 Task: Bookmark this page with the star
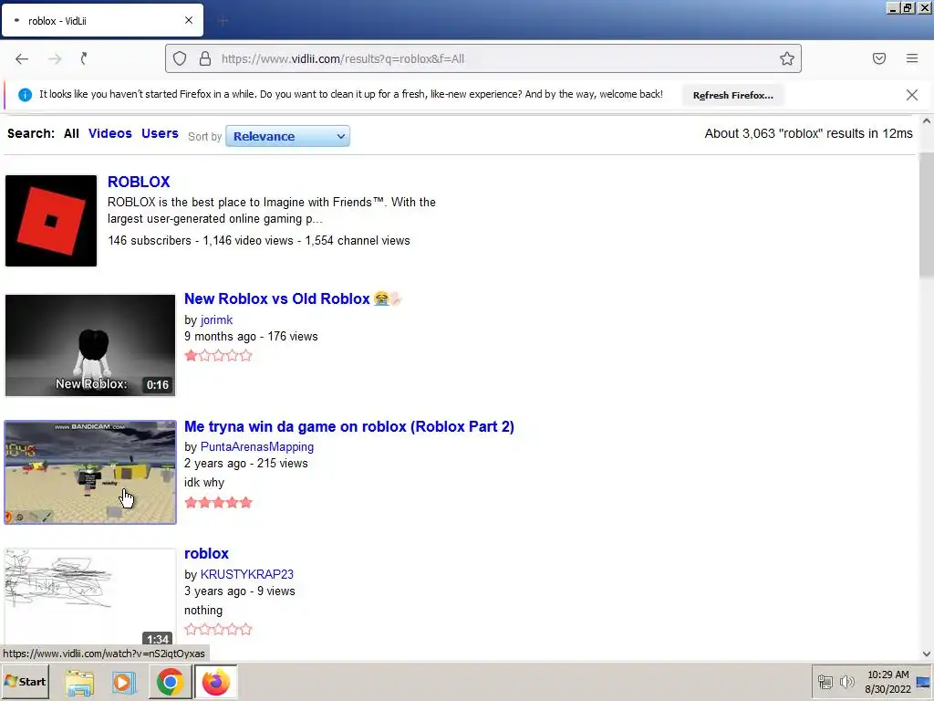click(x=787, y=58)
